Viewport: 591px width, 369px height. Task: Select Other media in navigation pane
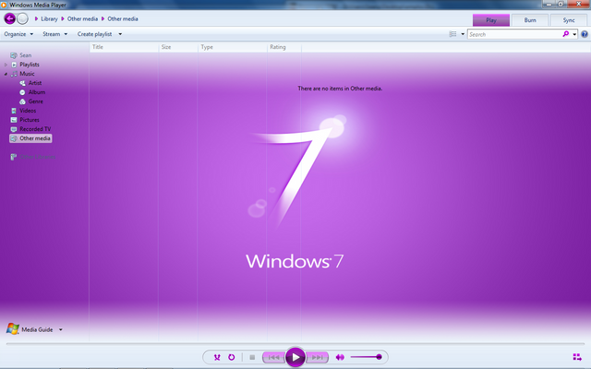(x=30, y=138)
